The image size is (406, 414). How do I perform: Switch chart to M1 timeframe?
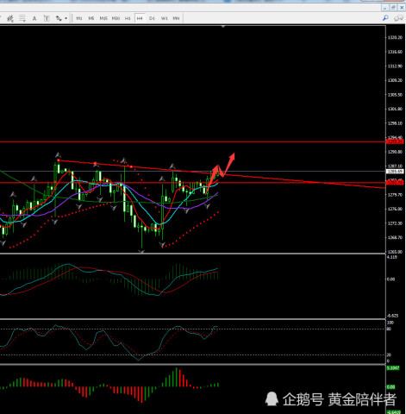click(79, 18)
